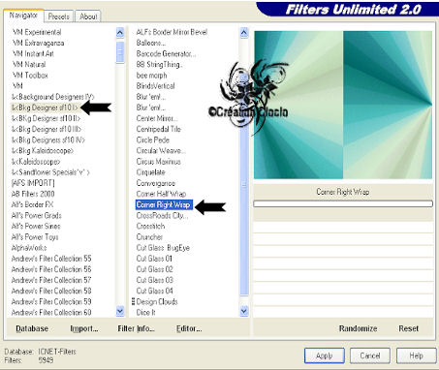Select [AFS IMPORT] category
Screen dimensions: 439x370
click(x=33, y=183)
